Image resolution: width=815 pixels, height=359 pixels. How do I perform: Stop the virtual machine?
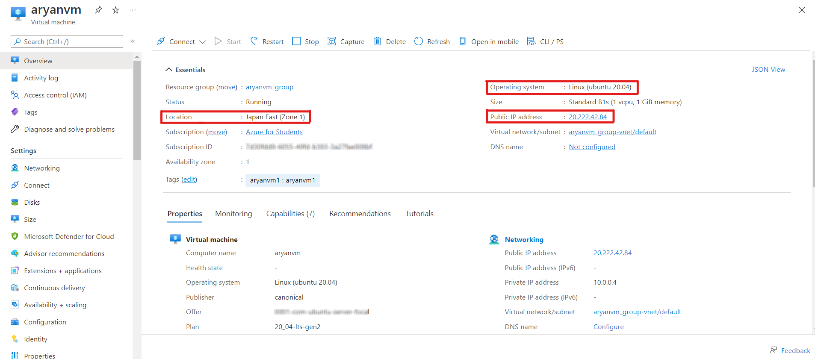click(x=305, y=41)
